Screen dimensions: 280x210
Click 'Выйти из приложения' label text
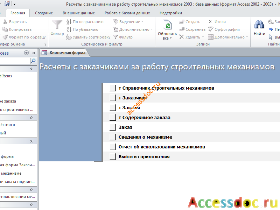tap(144, 157)
